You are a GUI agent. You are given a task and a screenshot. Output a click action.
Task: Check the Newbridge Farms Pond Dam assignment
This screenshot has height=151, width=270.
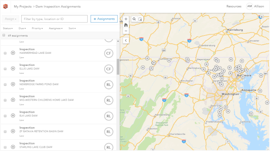pyautogui.click(x=5, y=85)
